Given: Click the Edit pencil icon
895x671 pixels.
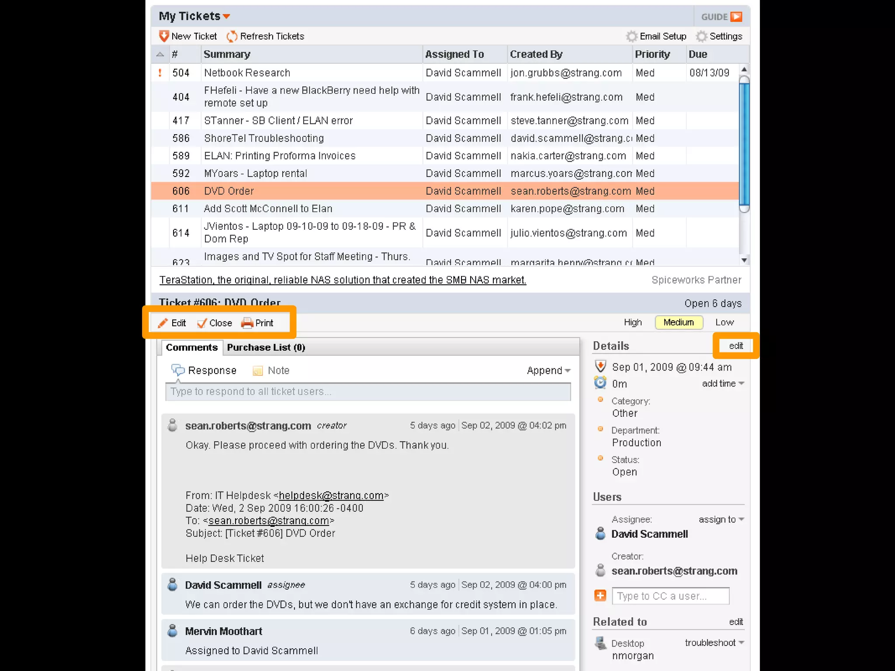Looking at the screenshot, I should click(x=163, y=323).
